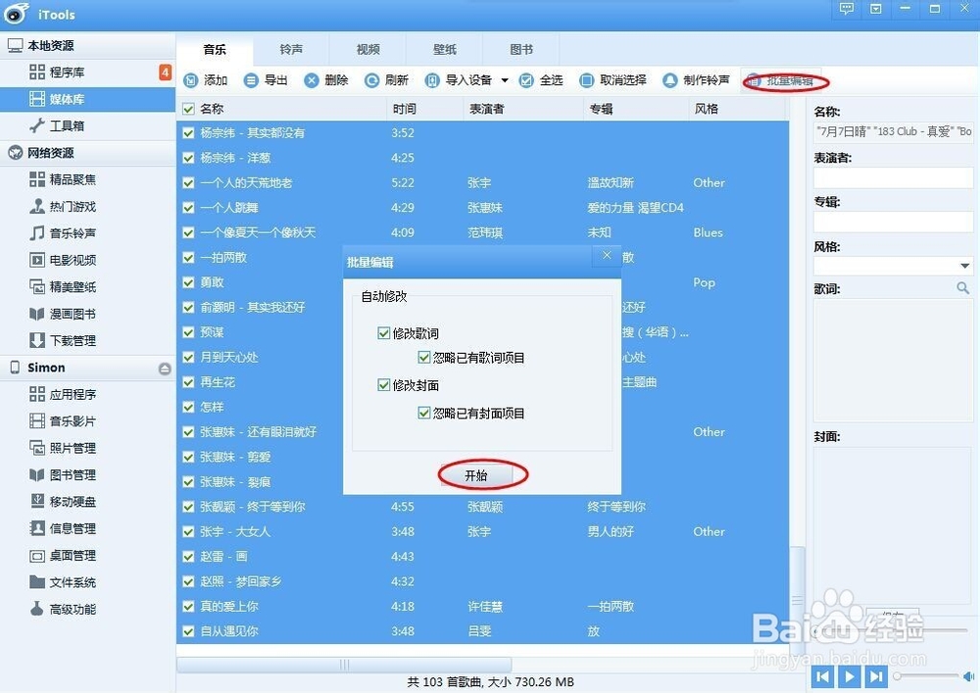Click the 导出 toolbar button
Viewport: 980px width, 693px height.
pos(266,80)
